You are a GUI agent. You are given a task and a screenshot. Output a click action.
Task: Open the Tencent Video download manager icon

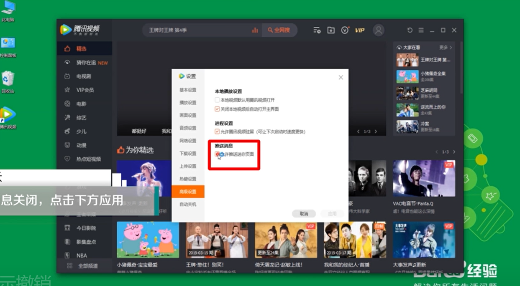tap(330, 30)
